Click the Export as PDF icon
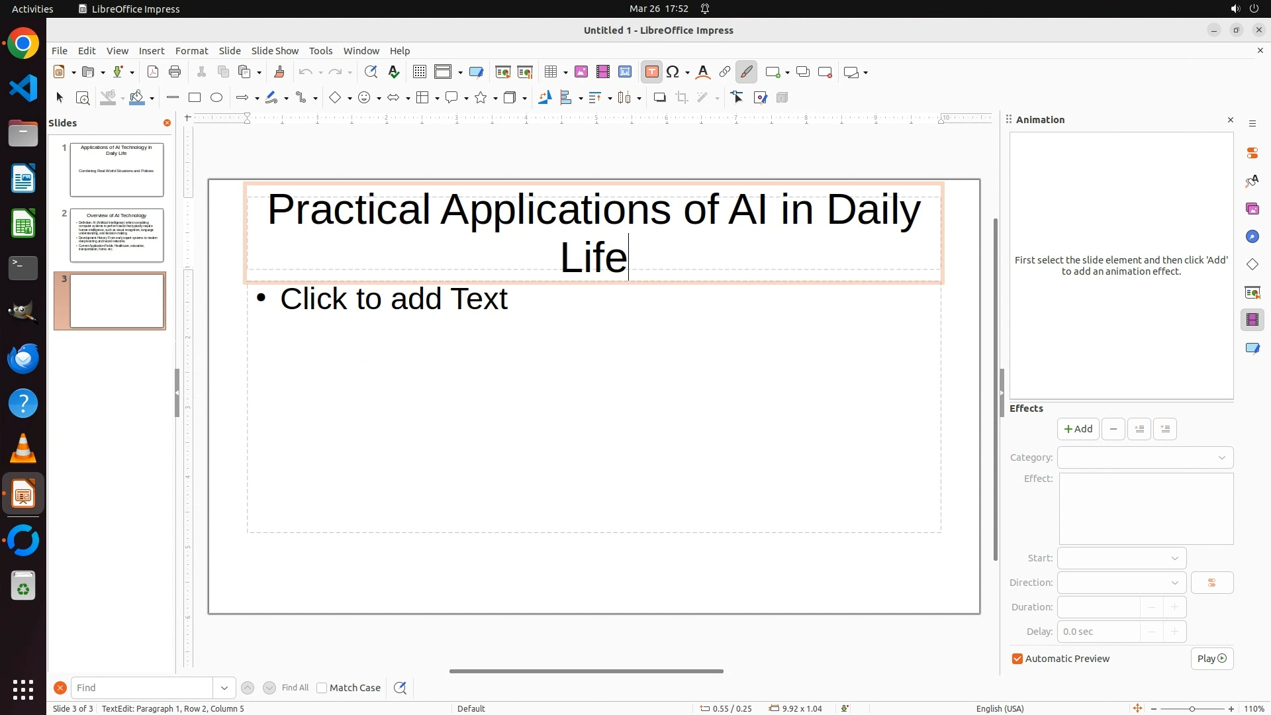The width and height of the screenshot is (1271, 715). (x=153, y=72)
